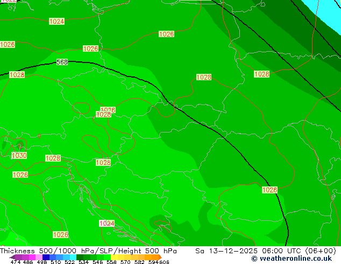Screen dimensions: 341x264
Task: Click legend value 582
Action: tap(139, 262)
